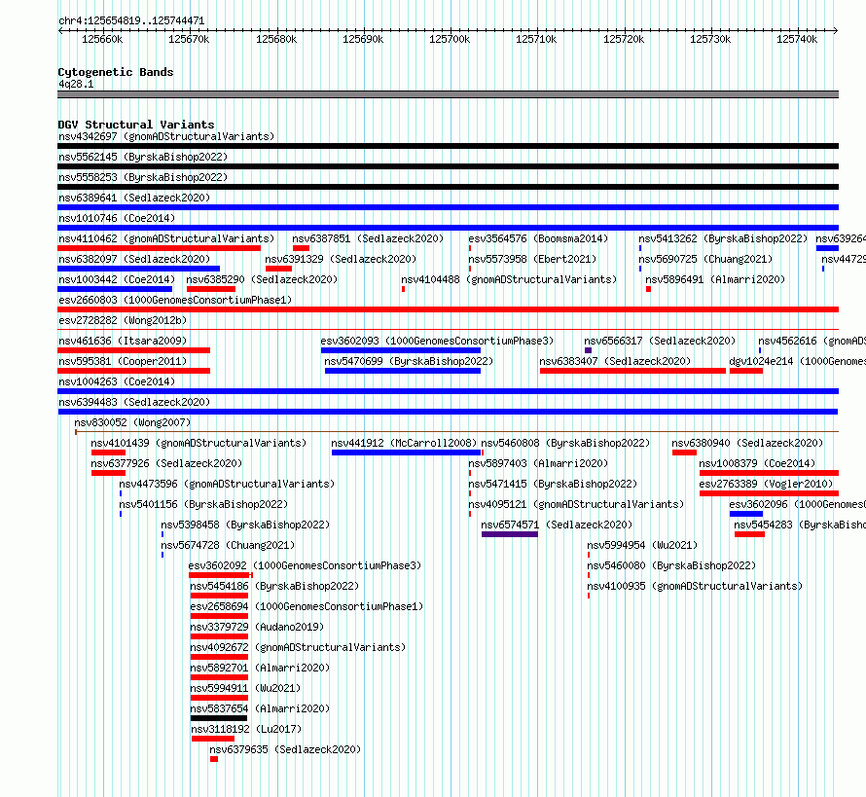Click the nsv6574571 Sedlazeck2020 label
Screen dimensions: 866x797
pos(557,525)
